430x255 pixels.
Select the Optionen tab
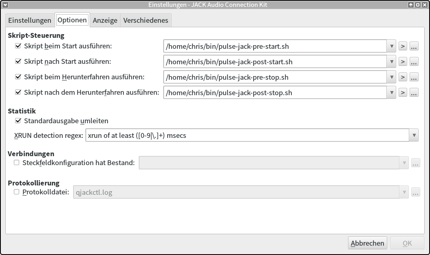click(x=72, y=20)
